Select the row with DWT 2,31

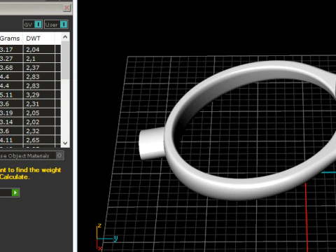[30, 104]
